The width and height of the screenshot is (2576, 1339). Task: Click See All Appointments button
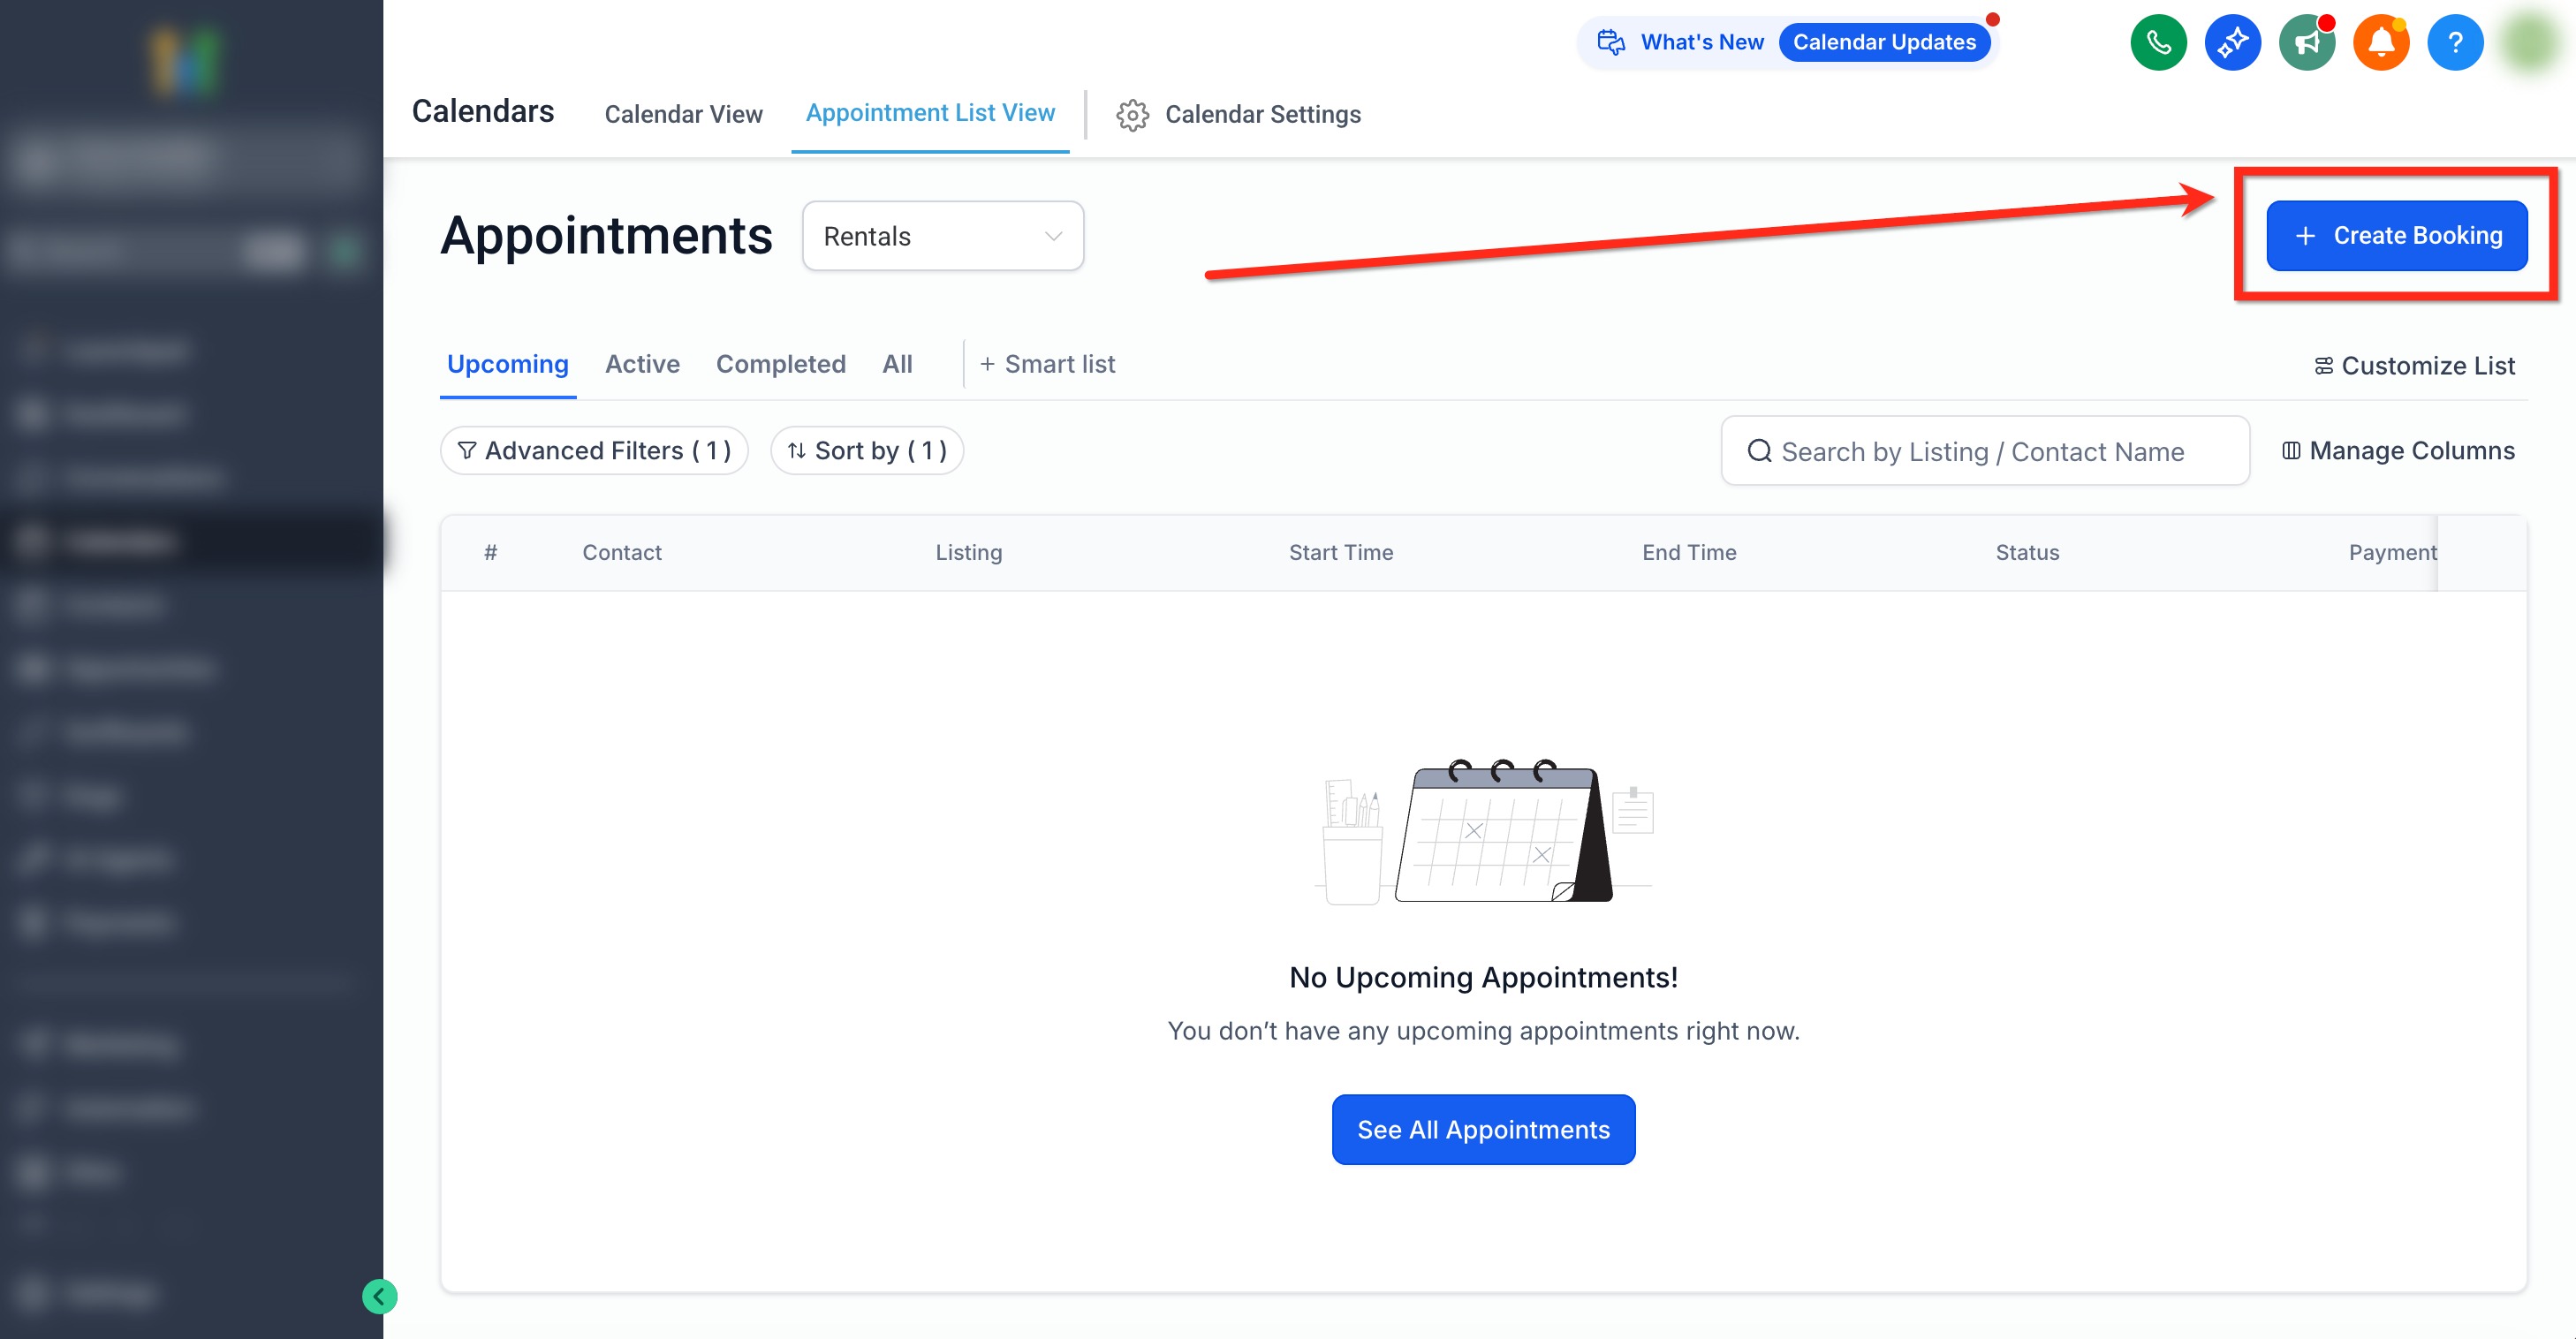[x=1483, y=1129]
